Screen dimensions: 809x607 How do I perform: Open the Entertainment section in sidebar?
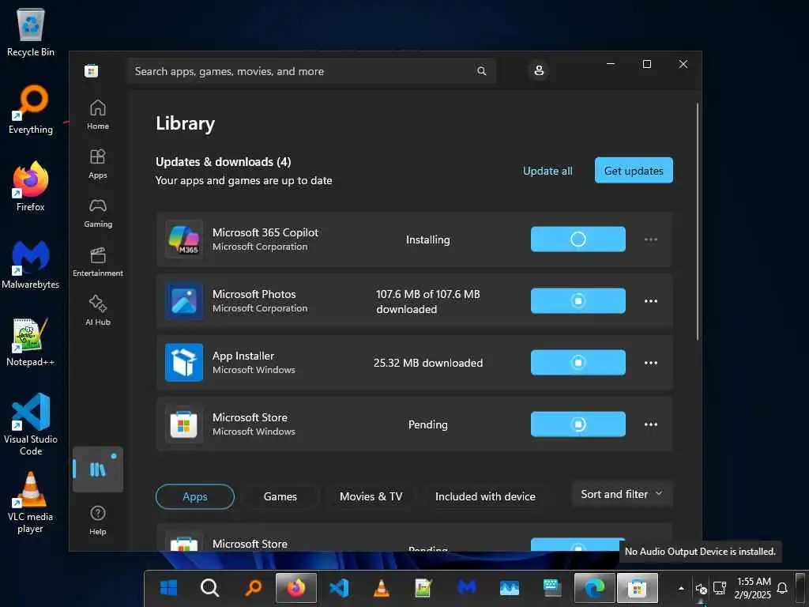click(x=97, y=262)
